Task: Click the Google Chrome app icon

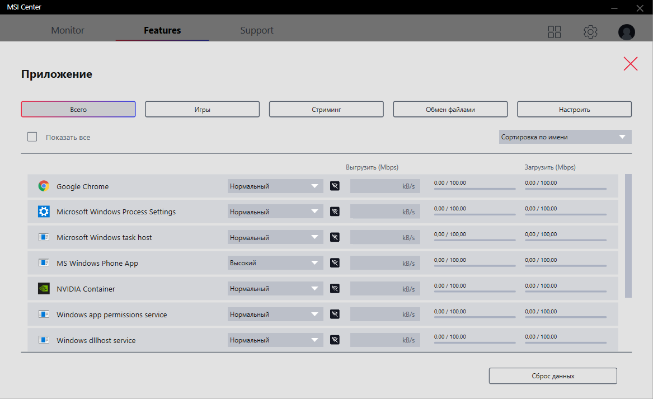Action: 44,186
